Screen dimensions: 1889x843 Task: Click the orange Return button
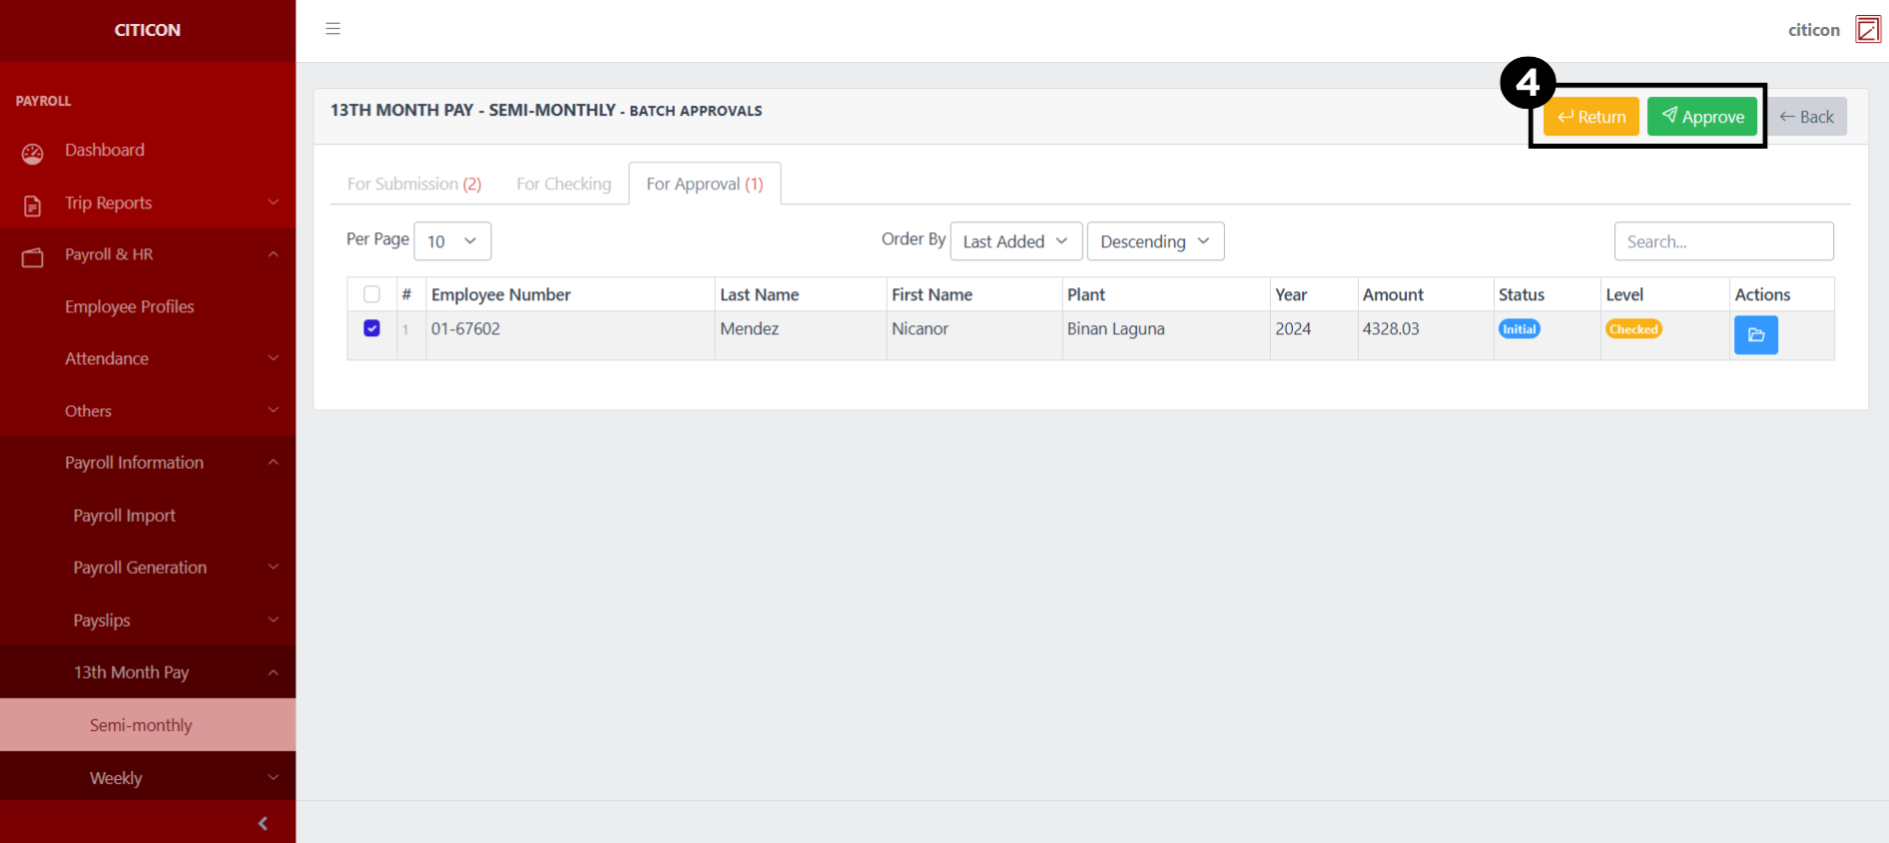coord(1590,117)
